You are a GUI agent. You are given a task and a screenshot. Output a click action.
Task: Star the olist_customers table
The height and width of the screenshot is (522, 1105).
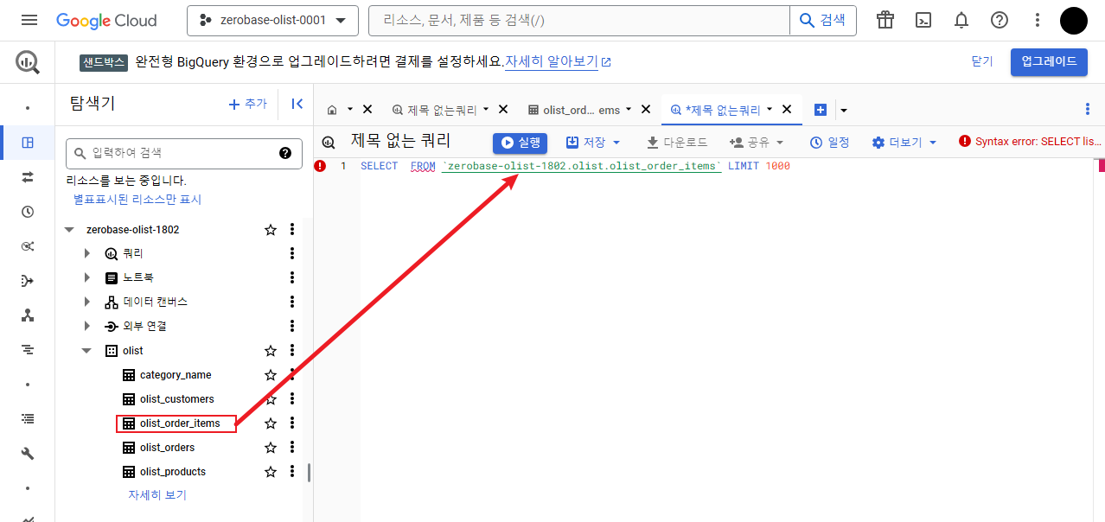[271, 399]
